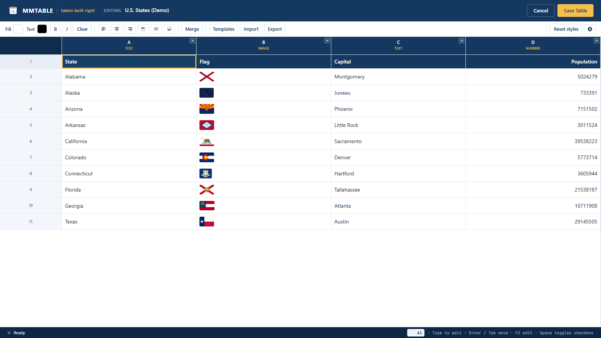The width and height of the screenshot is (601, 338).
Task: Click the Texas flag image
Action: (x=207, y=222)
